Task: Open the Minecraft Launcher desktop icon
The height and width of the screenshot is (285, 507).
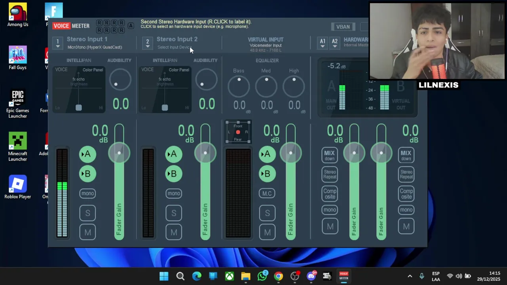Action: click(17, 146)
